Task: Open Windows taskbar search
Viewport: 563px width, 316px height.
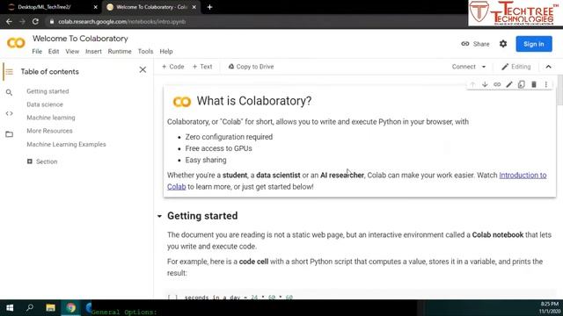Action: click(30, 308)
